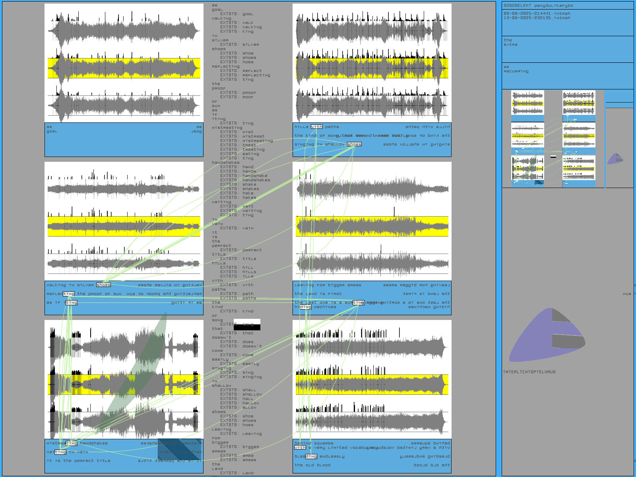Click the small black-white bar in minimap
Viewport: 636px width, 477px height.
tap(553, 157)
